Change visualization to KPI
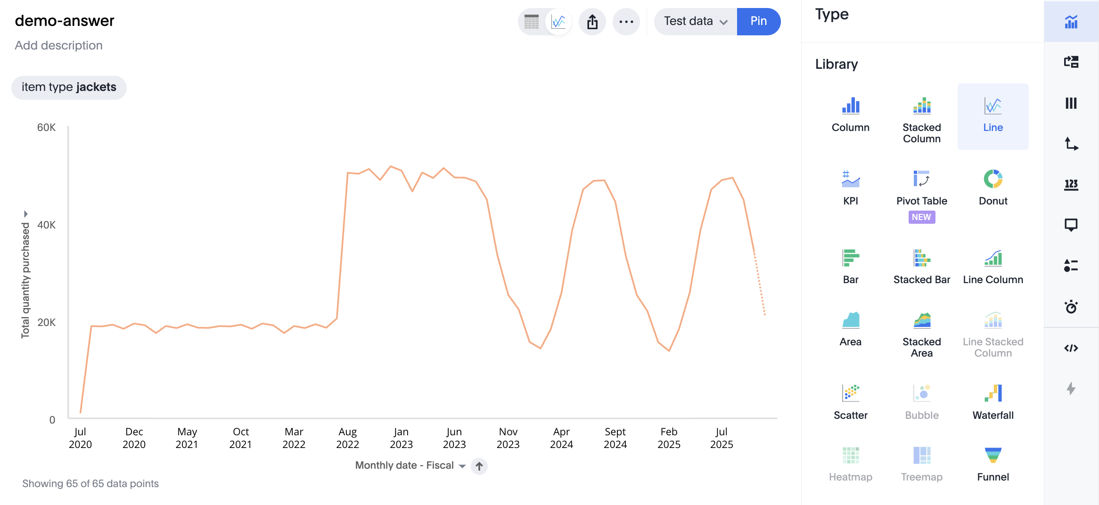Viewport: 1099px width, 505px height. click(851, 187)
